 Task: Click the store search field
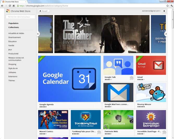(x=20, y=17)
